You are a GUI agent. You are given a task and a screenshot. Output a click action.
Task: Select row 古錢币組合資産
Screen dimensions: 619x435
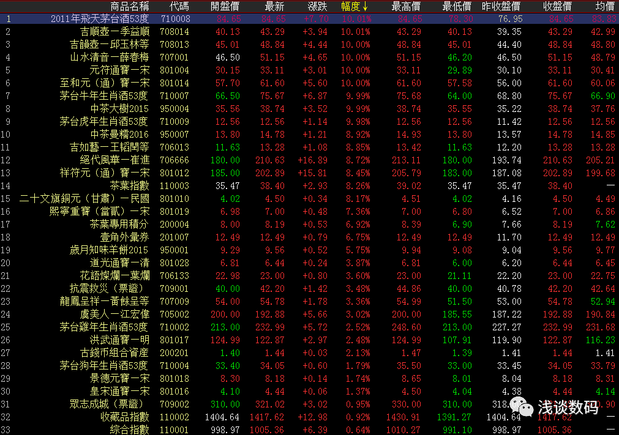click(x=310, y=352)
